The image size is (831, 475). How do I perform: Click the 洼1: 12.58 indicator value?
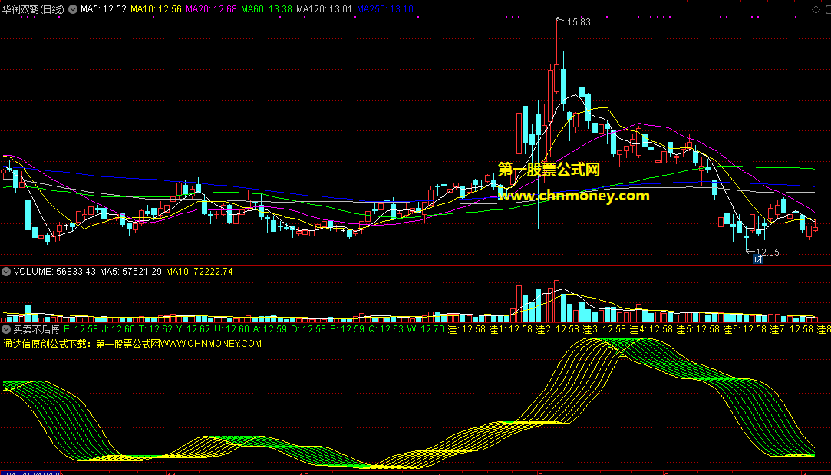pyautogui.click(x=510, y=329)
